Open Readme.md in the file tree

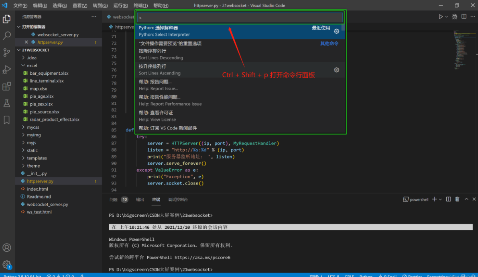(39, 197)
